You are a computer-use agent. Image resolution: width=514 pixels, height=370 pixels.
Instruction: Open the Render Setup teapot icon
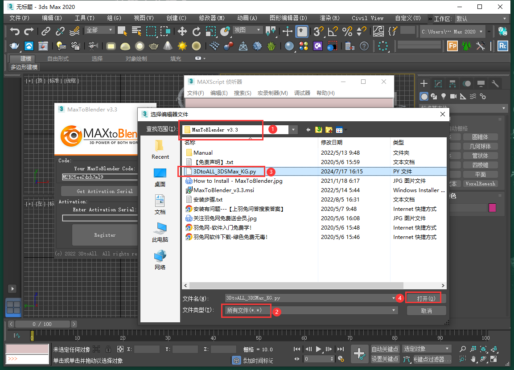pyautogui.click(x=14, y=46)
